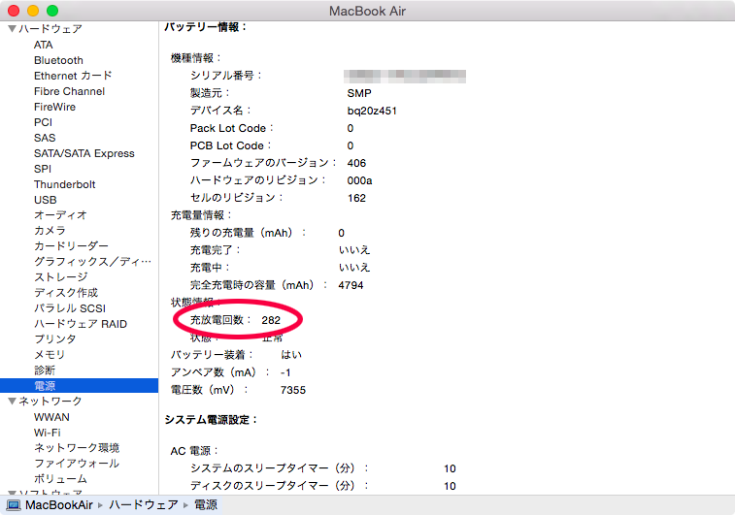Select カードリーダー in the sidebar
The image size is (735, 515).
click(x=71, y=246)
